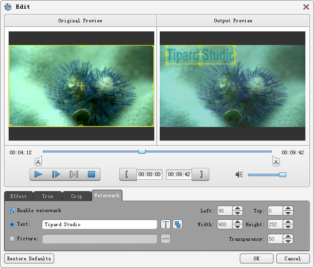Click the Width value field

(x=225, y=224)
